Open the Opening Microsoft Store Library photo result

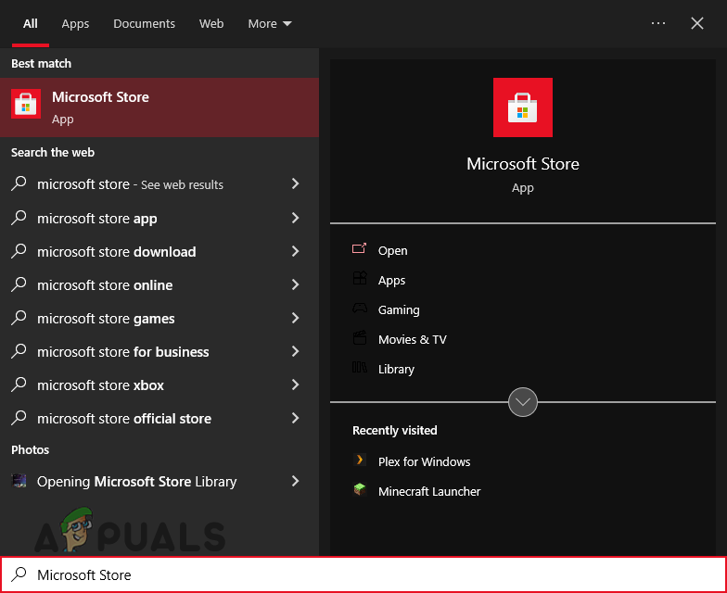136,481
